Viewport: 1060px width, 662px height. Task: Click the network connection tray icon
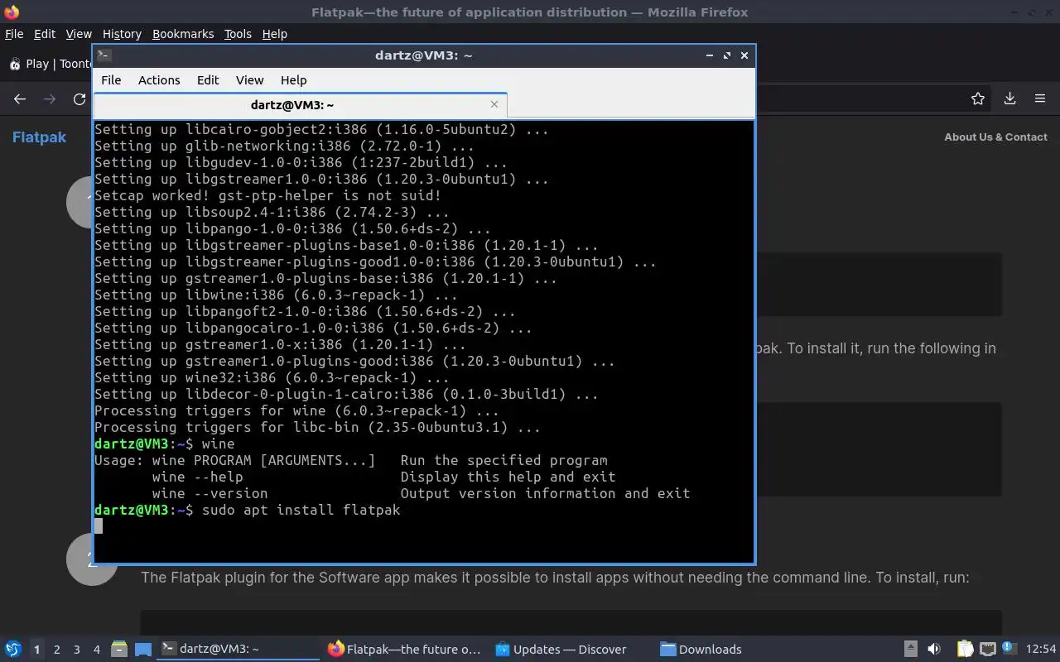tap(987, 649)
